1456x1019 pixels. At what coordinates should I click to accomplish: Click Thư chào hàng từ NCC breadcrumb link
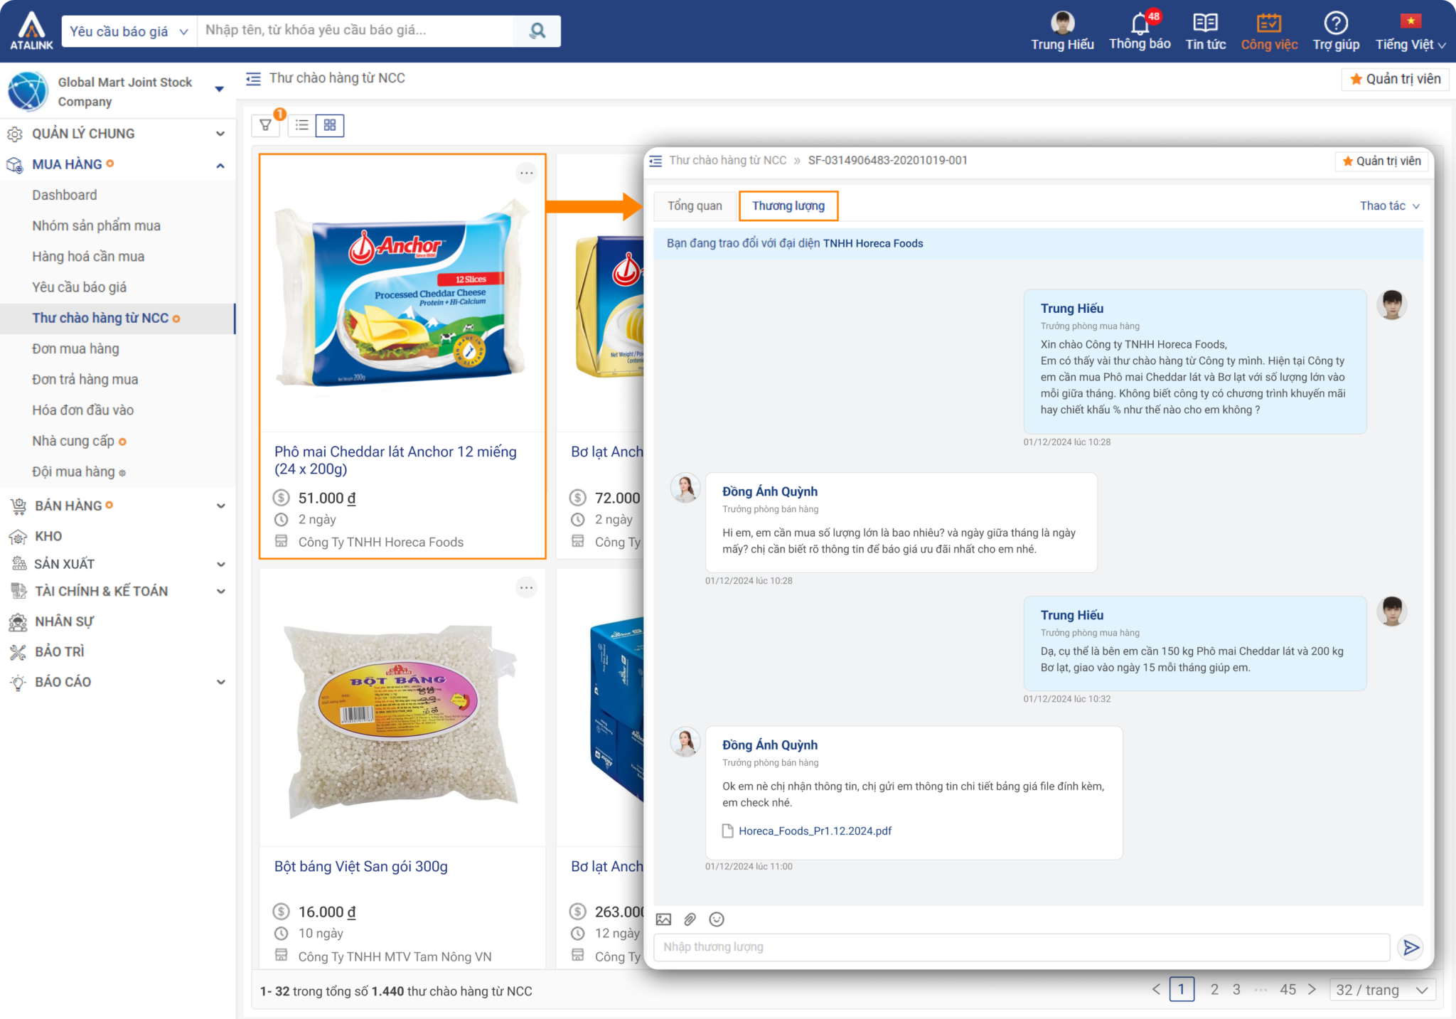pos(728,161)
